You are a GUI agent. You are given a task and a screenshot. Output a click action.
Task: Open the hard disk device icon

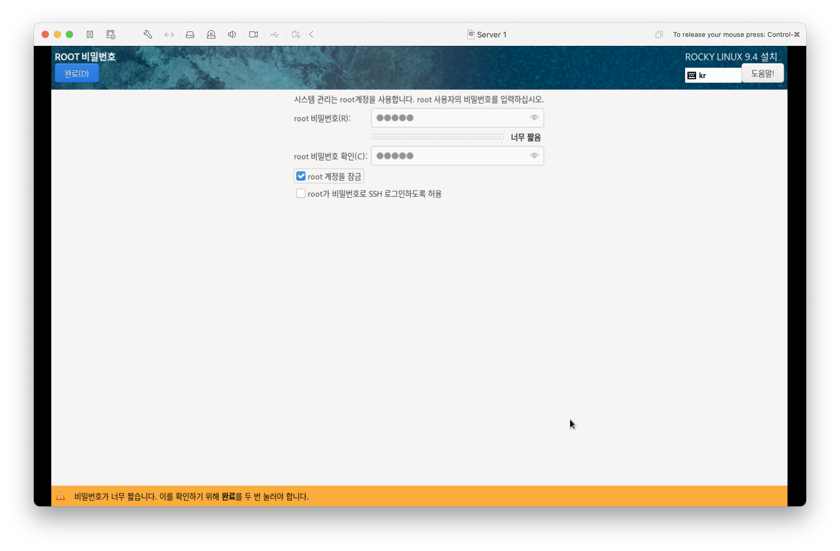[190, 35]
